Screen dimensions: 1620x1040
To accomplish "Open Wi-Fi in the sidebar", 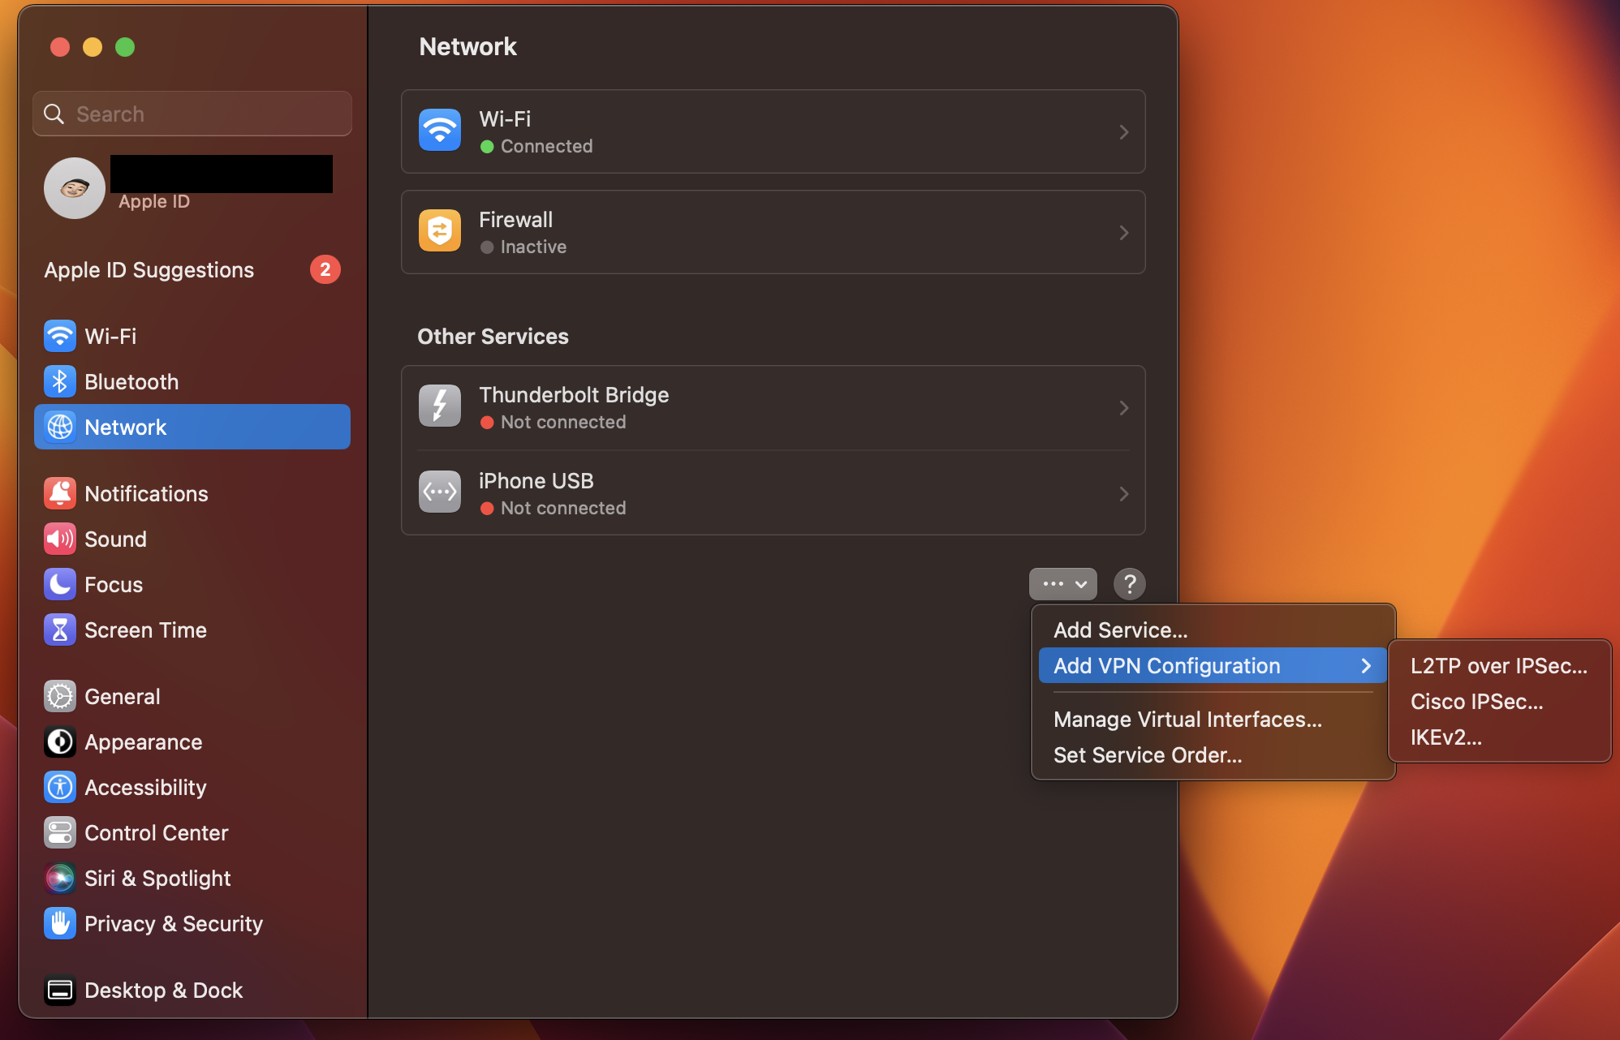I will point(192,336).
